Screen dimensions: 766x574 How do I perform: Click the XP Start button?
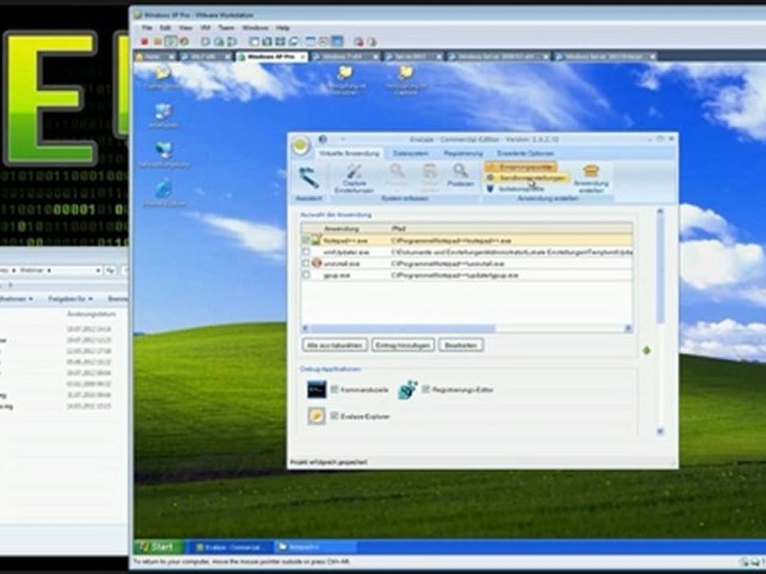158,547
